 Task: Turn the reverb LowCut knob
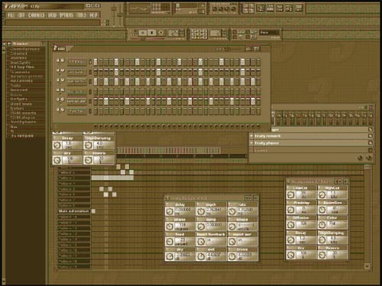[290, 195]
